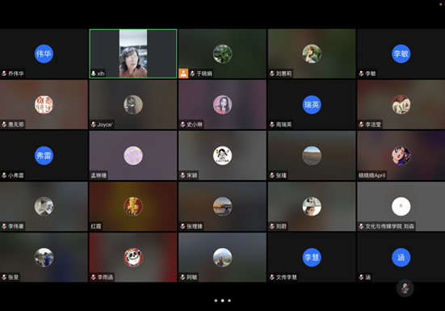Click the name label starting 文化与传媒学院

pos(389,226)
